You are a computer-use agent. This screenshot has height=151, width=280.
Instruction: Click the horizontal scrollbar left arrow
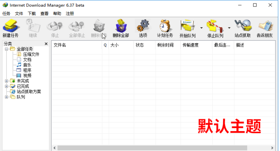click(54, 148)
